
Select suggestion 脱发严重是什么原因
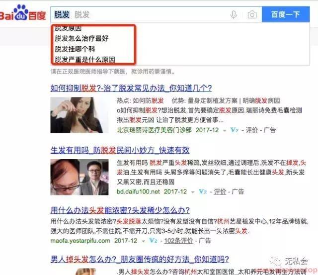tap(85, 60)
